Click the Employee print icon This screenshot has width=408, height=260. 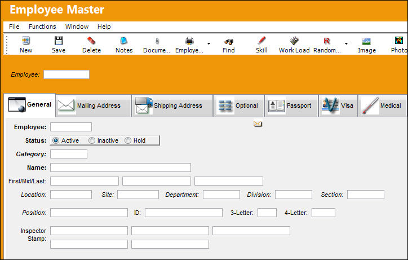(x=189, y=41)
